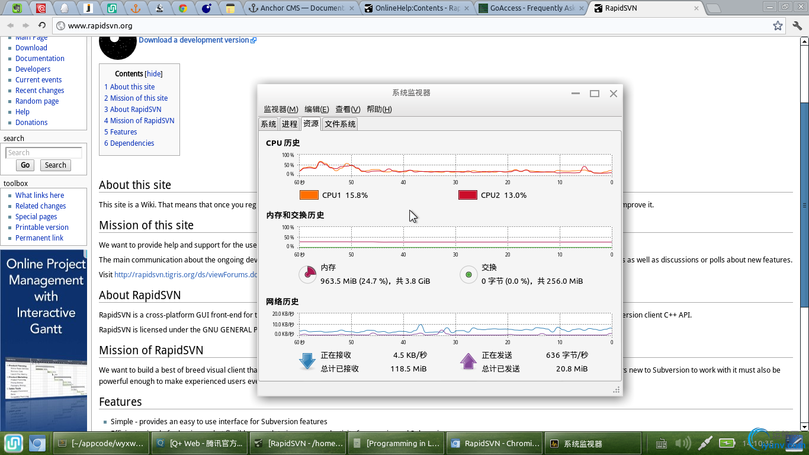Viewport: 809px width, 455px height.
Task: Switch to the 进程 tab
Action: (290, 124)
